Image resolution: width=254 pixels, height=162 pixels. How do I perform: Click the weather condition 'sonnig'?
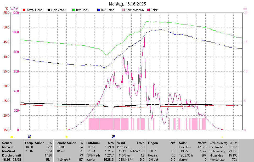[x=91, y=160]
